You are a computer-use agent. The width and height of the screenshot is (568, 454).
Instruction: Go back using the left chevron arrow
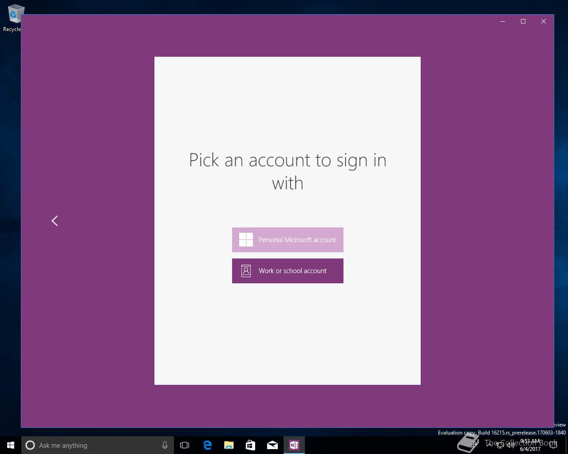pyautogui.click(x=55, y=221)
